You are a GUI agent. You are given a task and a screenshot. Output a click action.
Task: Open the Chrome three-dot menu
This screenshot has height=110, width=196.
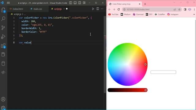(194, 9)
